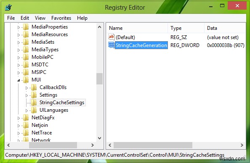Click the MSDTC folder icon
The width and height of the screenshot is (250, 163).
coord(26,65)
